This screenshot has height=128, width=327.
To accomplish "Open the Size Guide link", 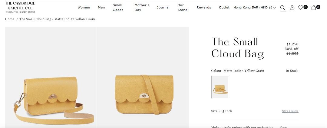I will point(290,111).
